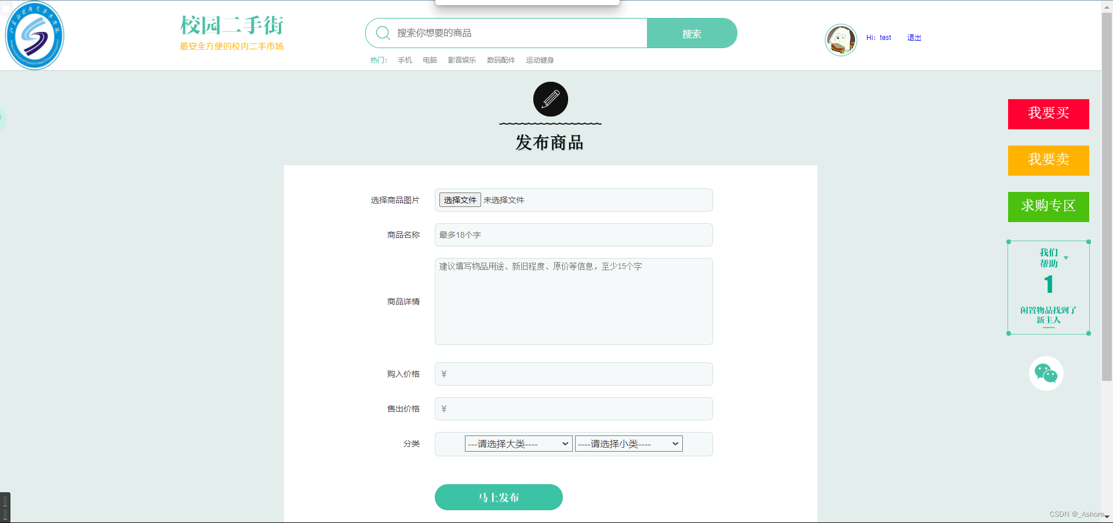Open the WeChat contact icon
Image resolution: width=1113 pixels, height=523 pixels.
pos(1046,373)
